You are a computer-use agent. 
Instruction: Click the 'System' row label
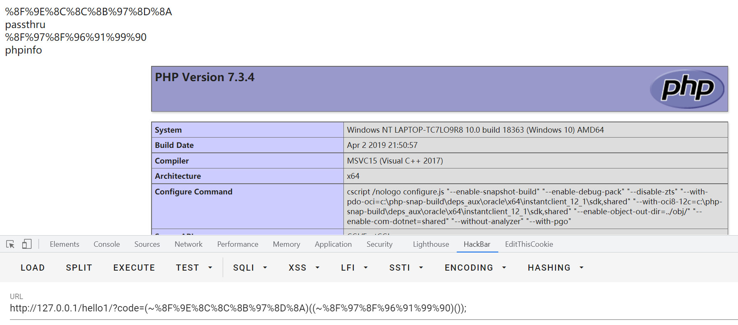click(168, 130)
